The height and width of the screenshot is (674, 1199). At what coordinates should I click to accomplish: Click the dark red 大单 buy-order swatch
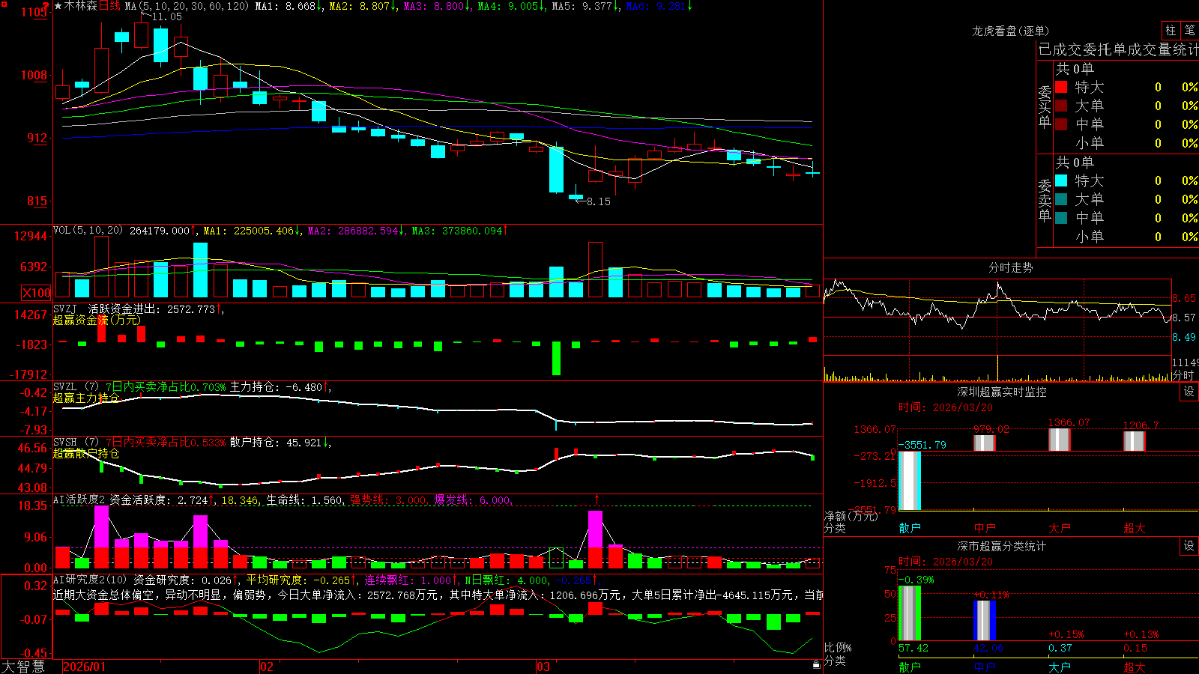(1061, 106)
